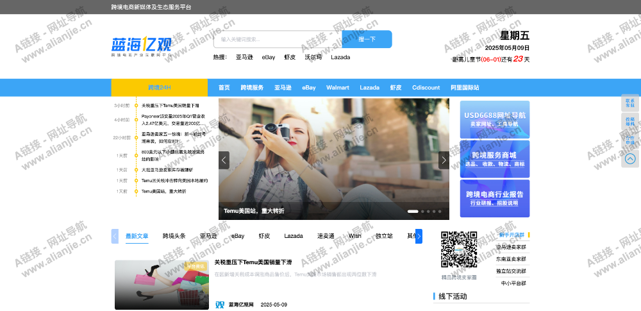Viewport: 641px width, 311px height.
Task: Click the 蓝海亿观 site logo
Action: (x=142, y=46)
